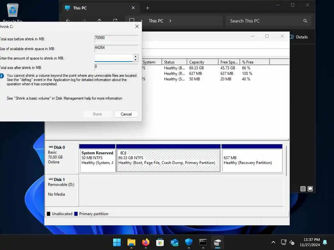This screenshot has height=250, width=334.
Task: Click the Cancel button in Shrink dialog
Action: pos(126,114)
